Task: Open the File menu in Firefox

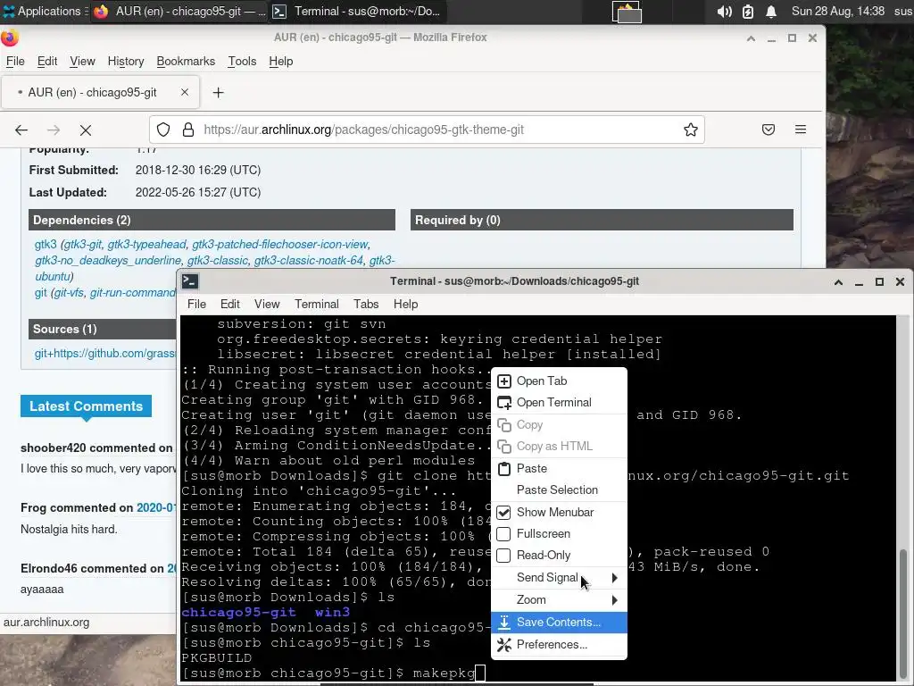Action: (x=15, y=62)
